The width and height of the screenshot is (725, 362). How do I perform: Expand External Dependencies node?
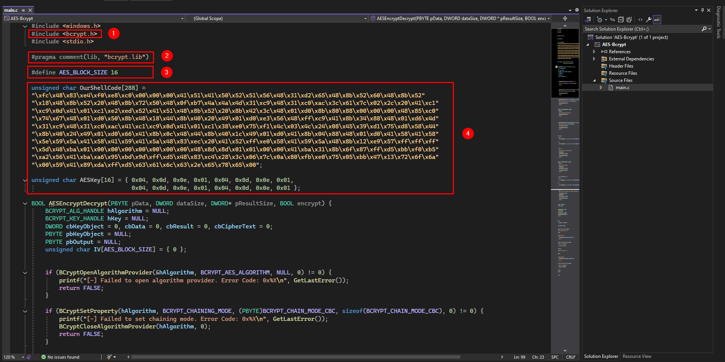point(594,59)
